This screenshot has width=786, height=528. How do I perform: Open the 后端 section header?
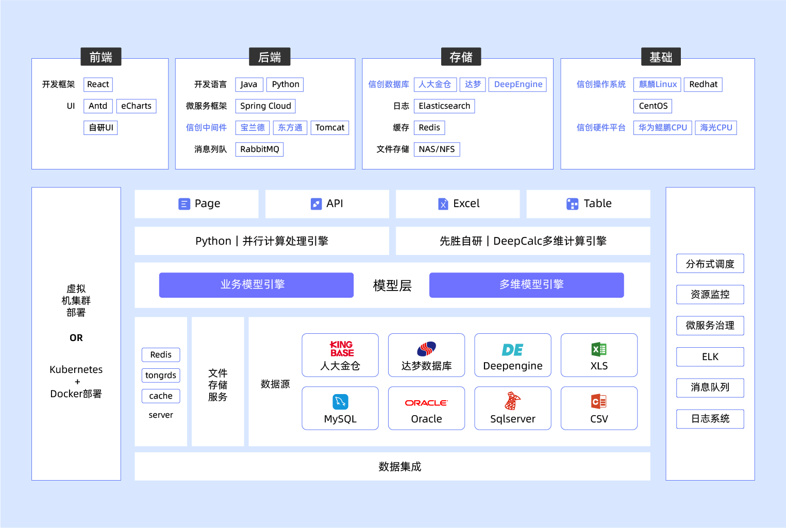[270, 57]
